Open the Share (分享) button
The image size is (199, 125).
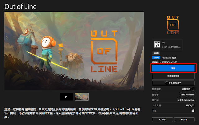[x=162, y=119]
